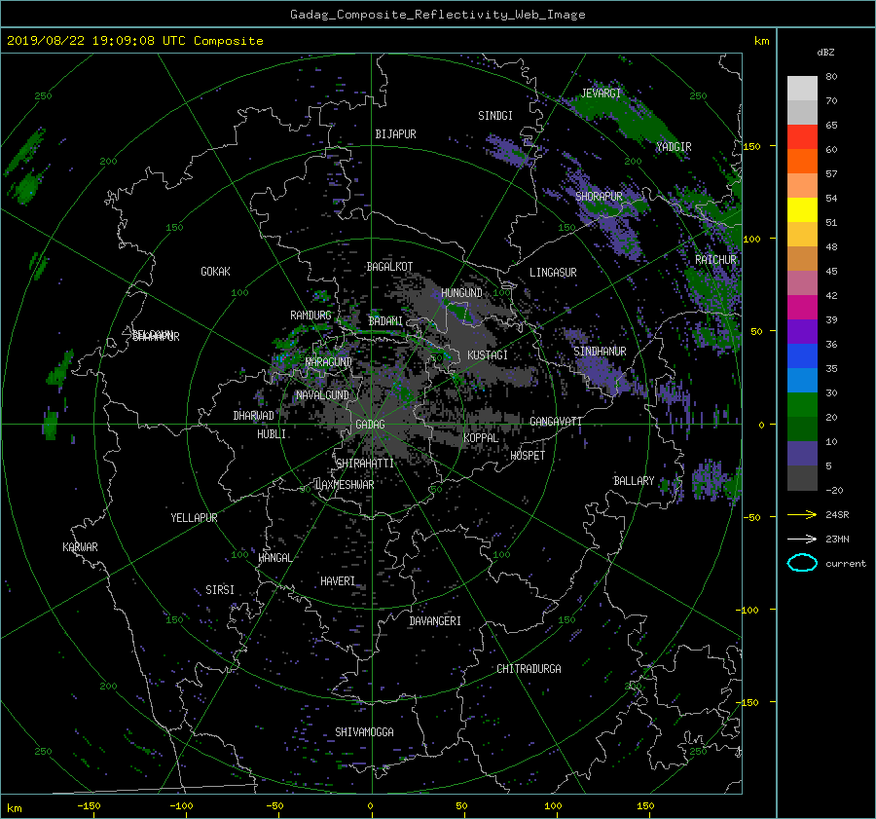Click the white 23MN arrow legend icon
The height and width of the screenshot is (819, 876).
[x=802, y=539]
